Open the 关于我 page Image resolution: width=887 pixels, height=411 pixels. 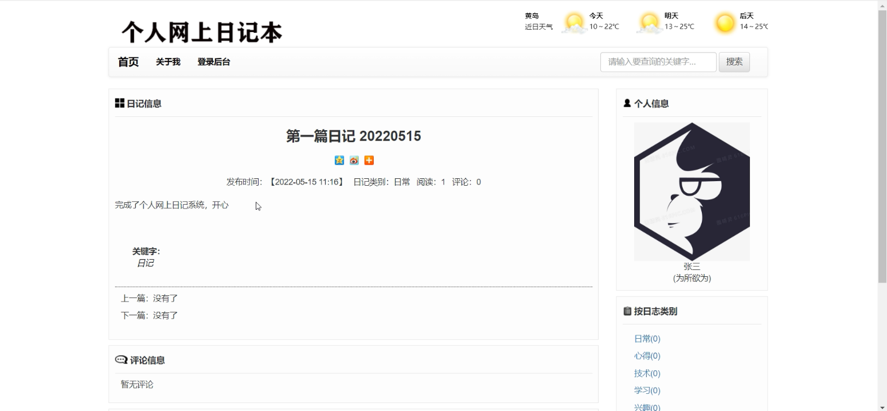(168, 62)
